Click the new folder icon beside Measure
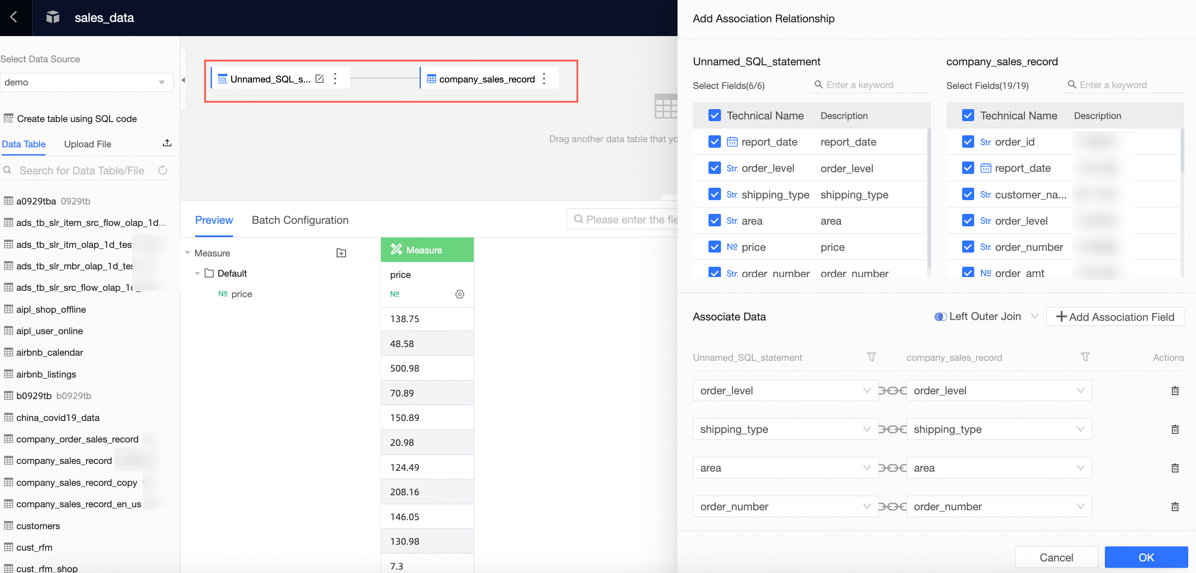 (341, 253)
